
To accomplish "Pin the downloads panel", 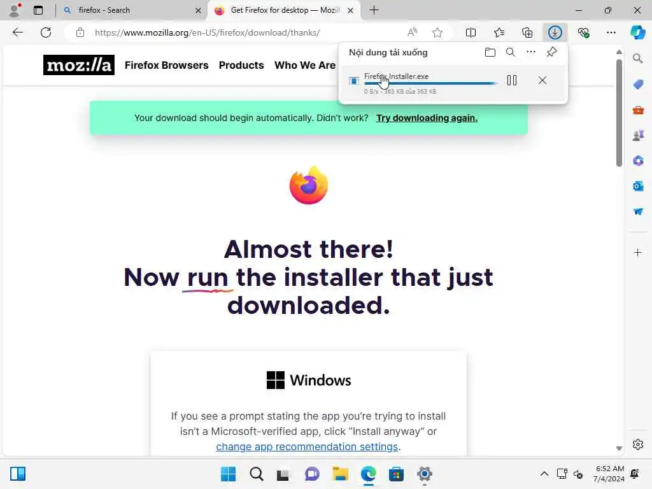I will [551, 52].
